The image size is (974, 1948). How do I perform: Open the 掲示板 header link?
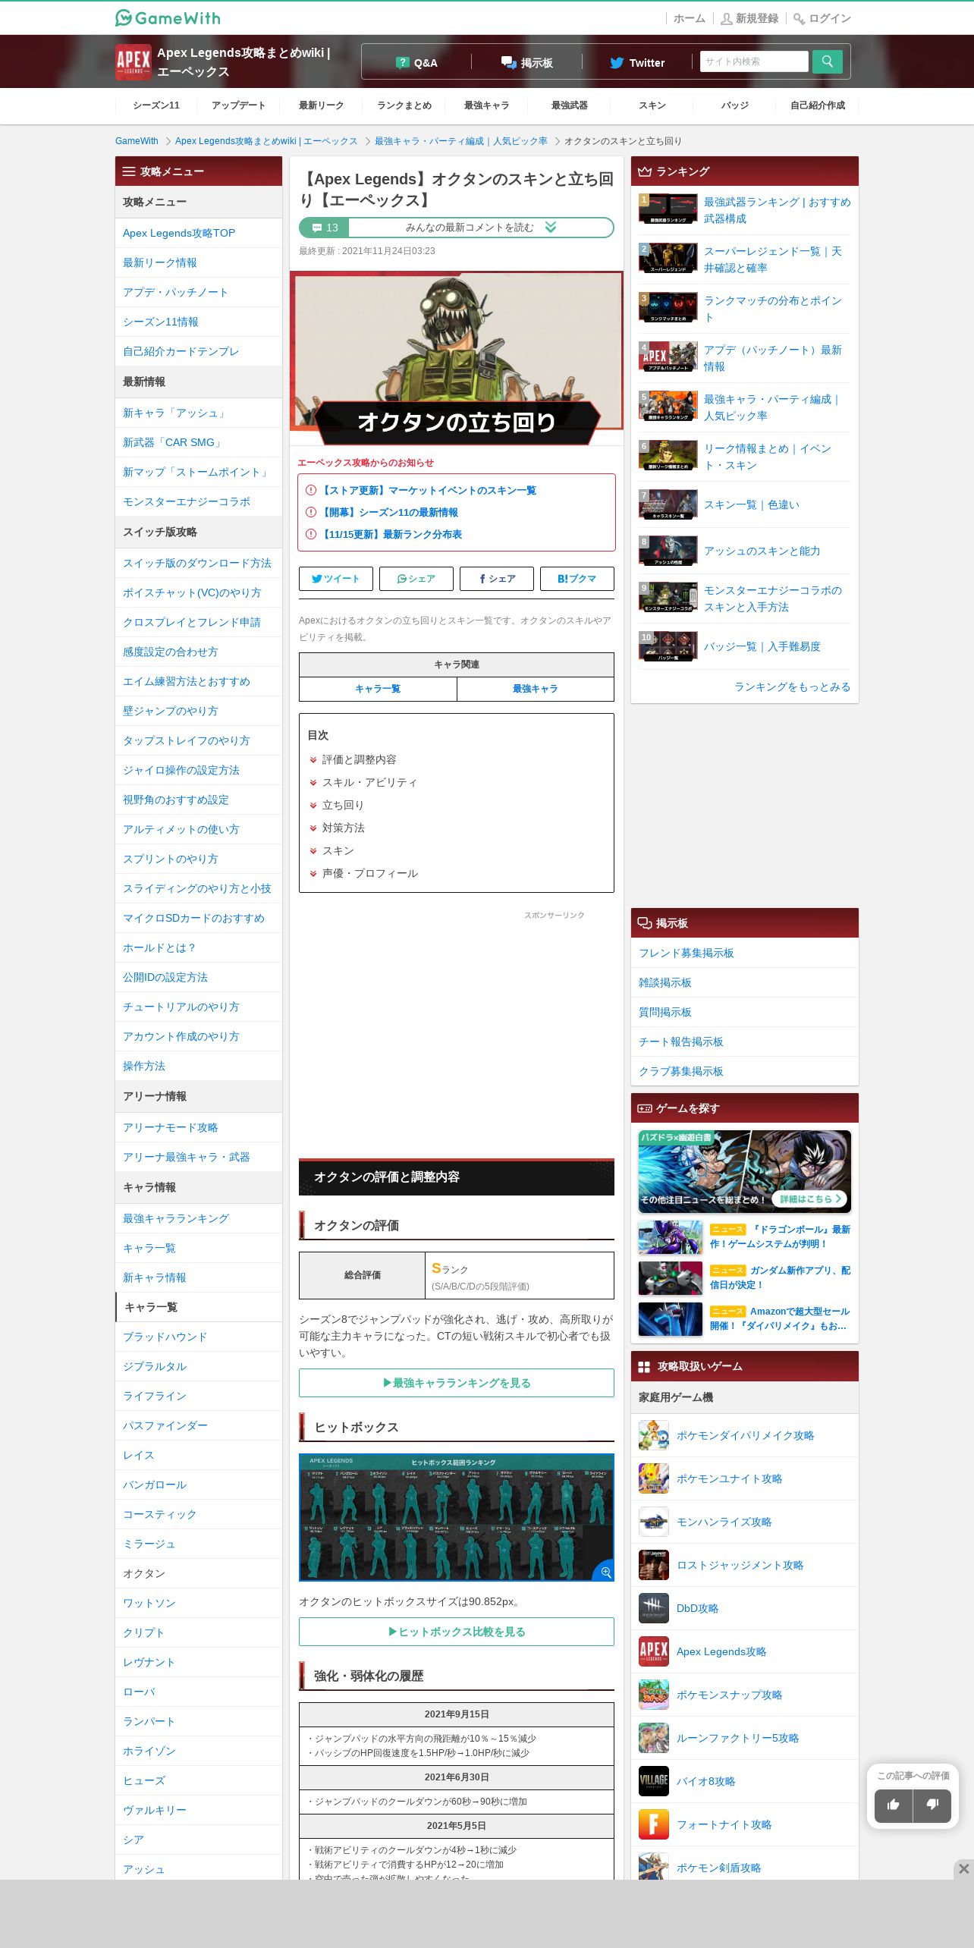(527, 63)
